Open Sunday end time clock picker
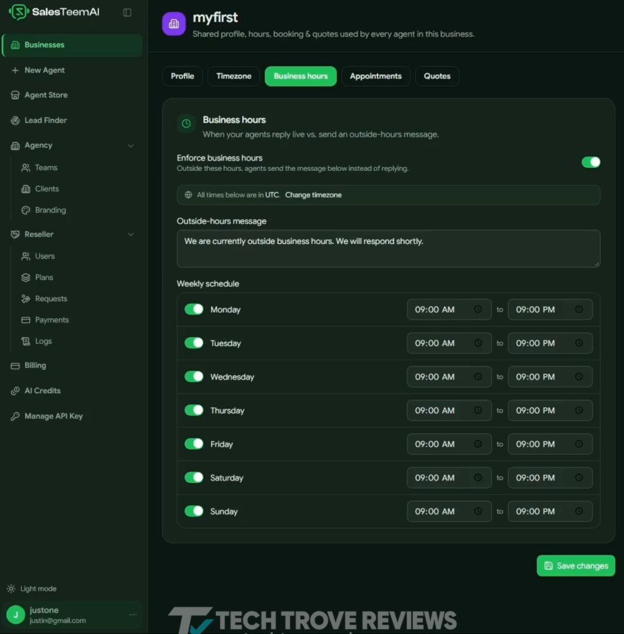Screen dimensions: 624x634 pyautogui.click(x=579, y=511)
